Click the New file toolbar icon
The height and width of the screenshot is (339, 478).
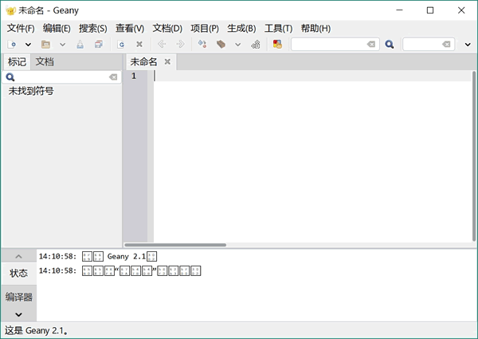click(x=12, y=45)
